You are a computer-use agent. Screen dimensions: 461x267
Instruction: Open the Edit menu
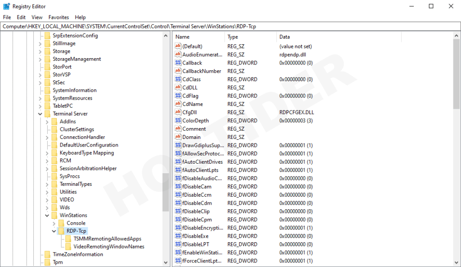pos(21,17)
